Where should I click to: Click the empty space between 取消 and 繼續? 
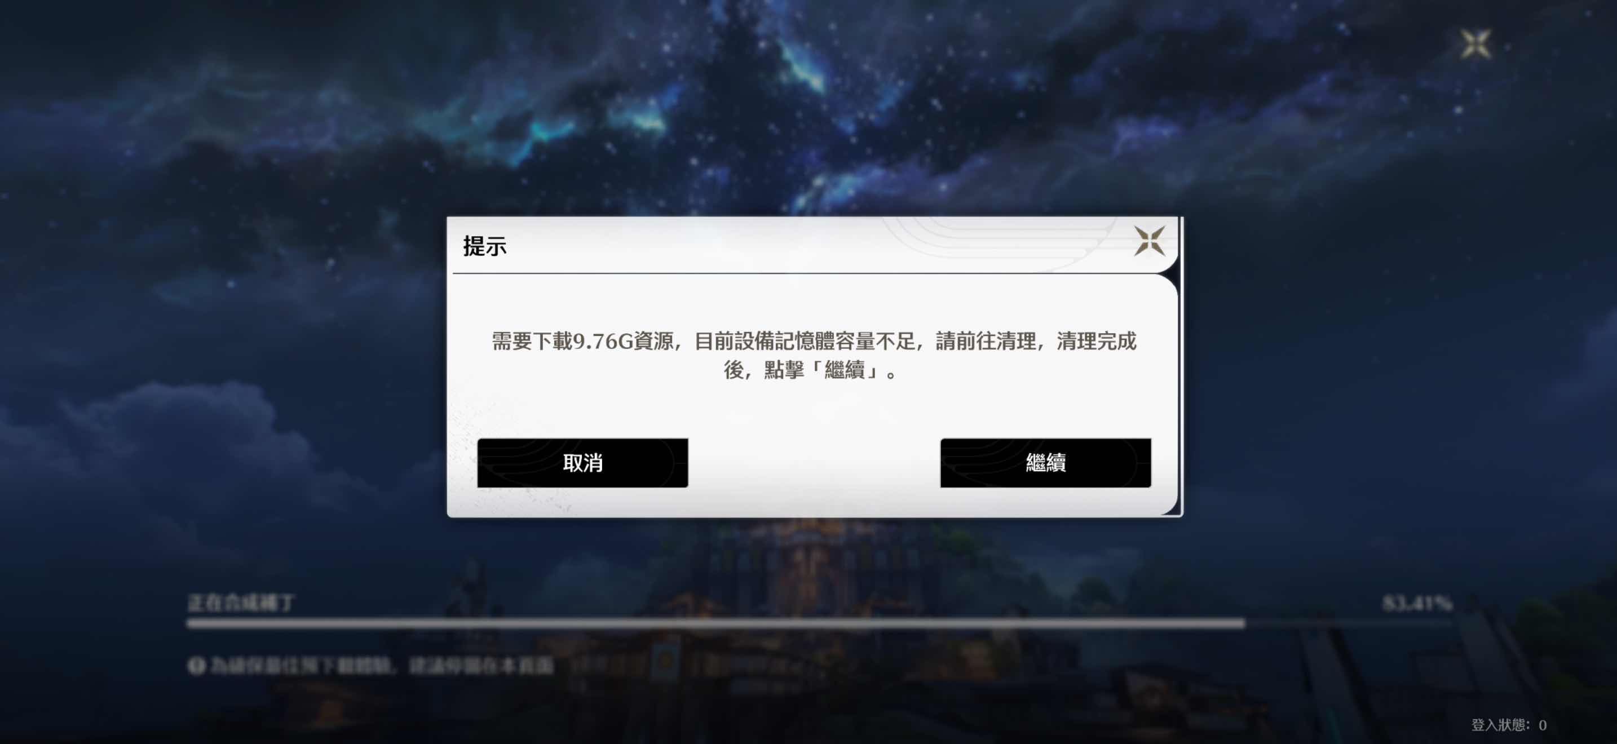coord(814,463)
